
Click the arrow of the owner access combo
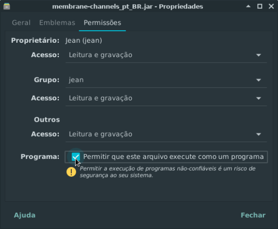[x=259, y=55]
